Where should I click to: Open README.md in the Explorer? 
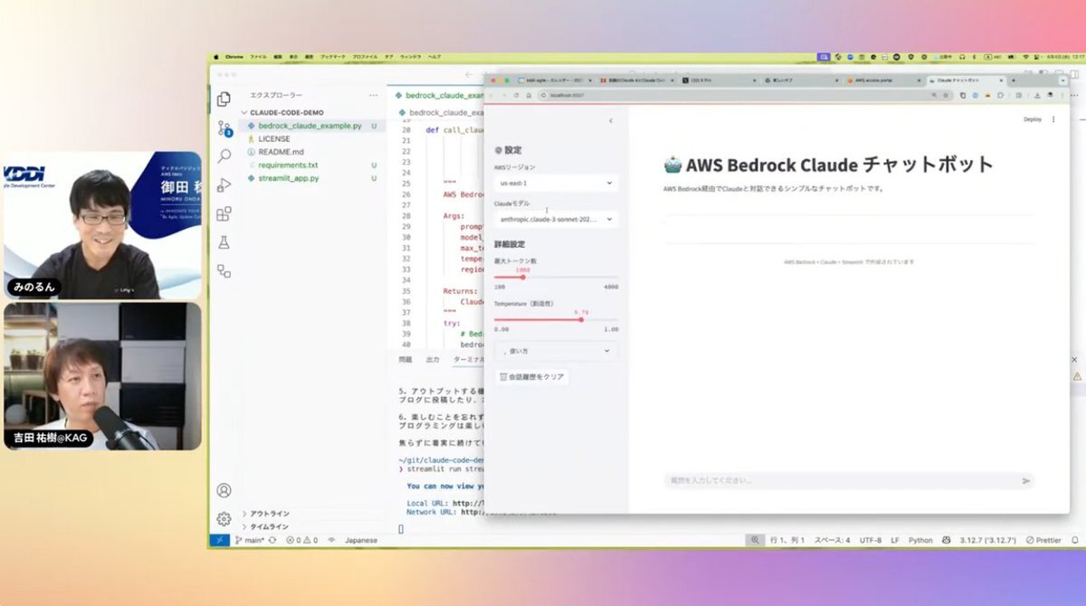[281, 152]
